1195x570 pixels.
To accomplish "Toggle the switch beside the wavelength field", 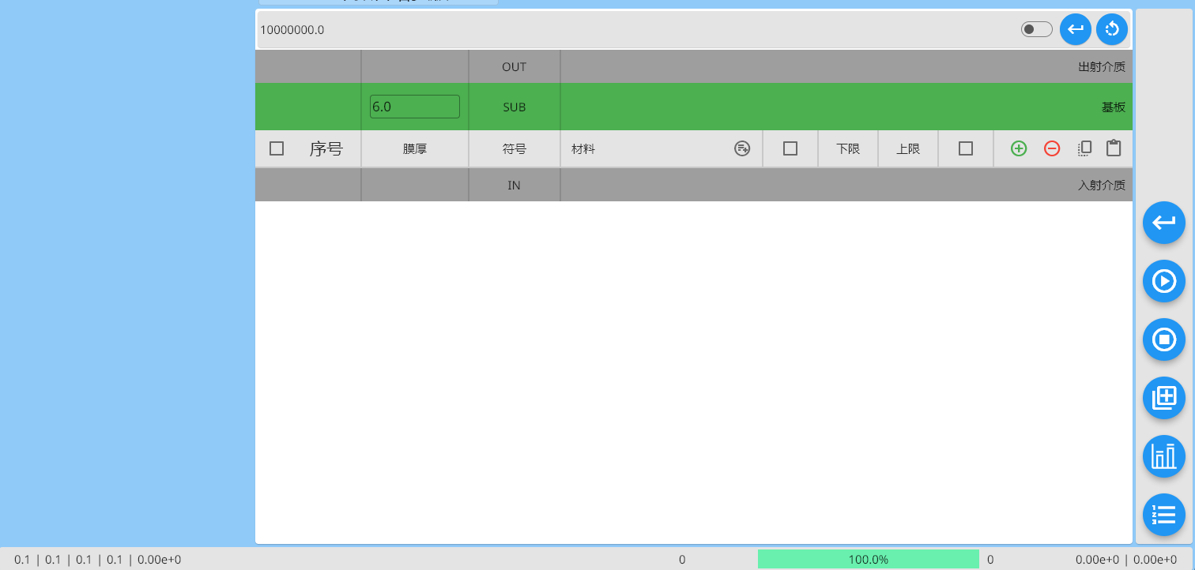I will click(1035, 28).
